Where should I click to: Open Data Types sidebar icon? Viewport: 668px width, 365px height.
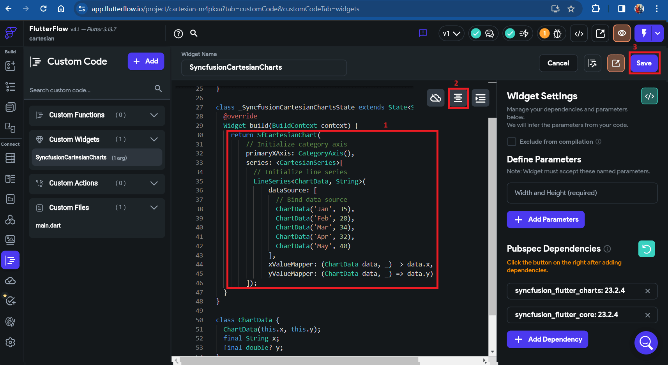point(11,179)
